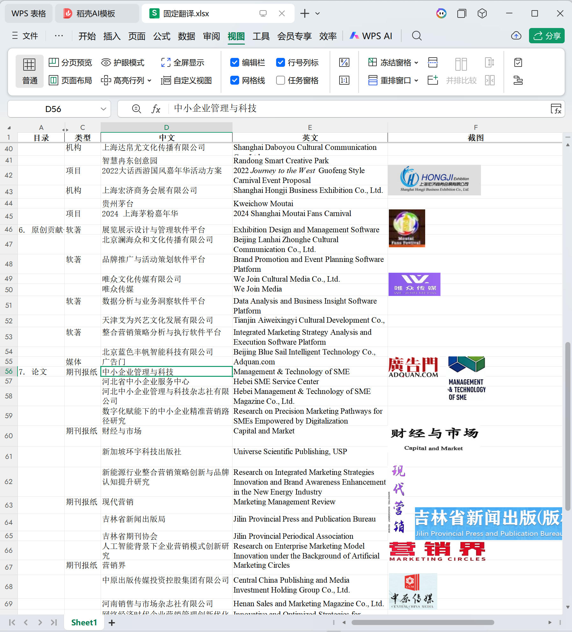Click the horizontal scrollbar thumb
This screenshot has width=572, height=632.
[423, 622]
